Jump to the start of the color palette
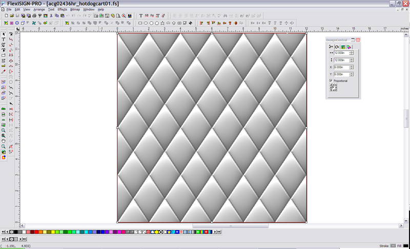Screen dimensions: 410x249 click(3, 232)
